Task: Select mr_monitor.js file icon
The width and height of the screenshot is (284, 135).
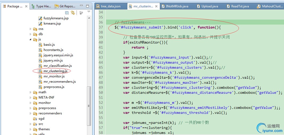Action: (x=40, y=76)
